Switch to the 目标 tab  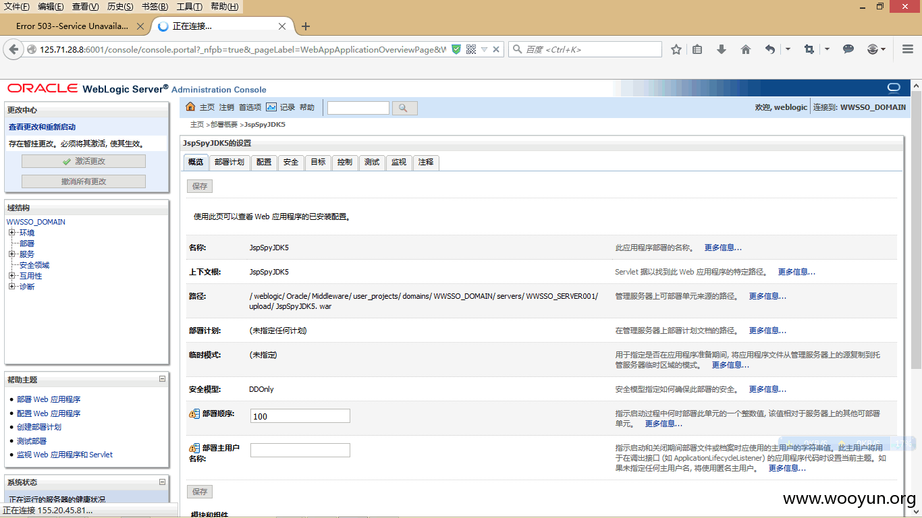[318, 163]
